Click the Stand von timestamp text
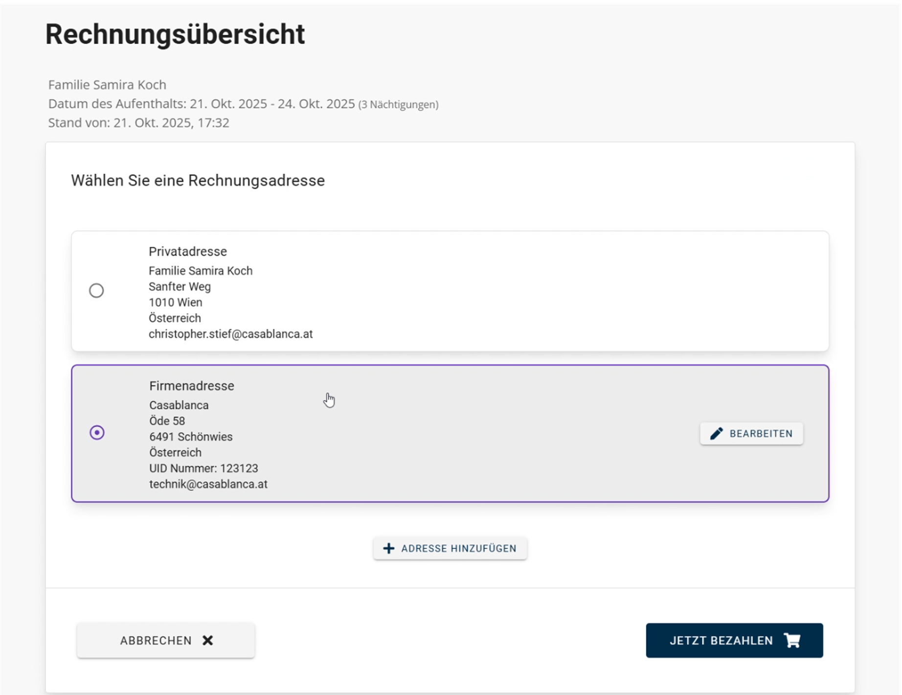Screen dimensions: 902x695 coord(138,123)
